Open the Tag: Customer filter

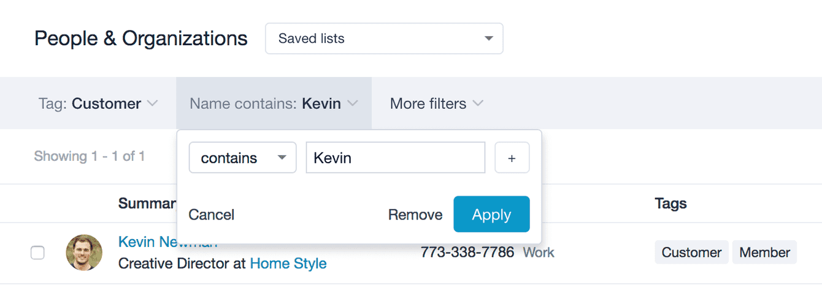tap(98, 103)
